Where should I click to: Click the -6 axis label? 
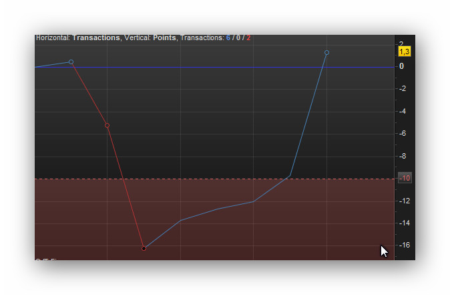click(403, 133)
